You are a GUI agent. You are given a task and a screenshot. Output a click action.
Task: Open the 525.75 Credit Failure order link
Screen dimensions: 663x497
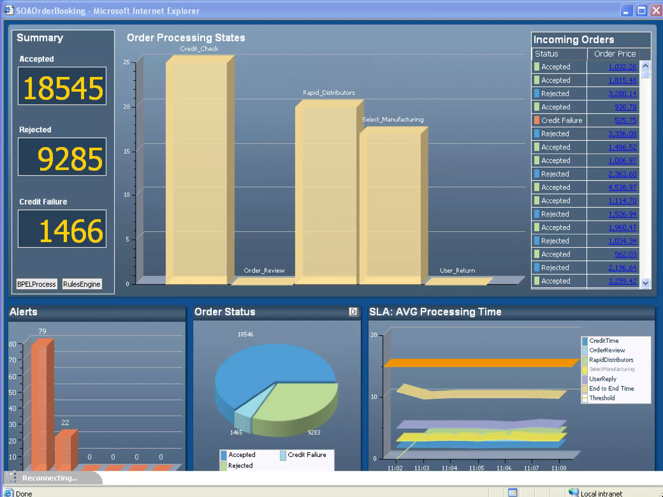click(x=625, y=120)
